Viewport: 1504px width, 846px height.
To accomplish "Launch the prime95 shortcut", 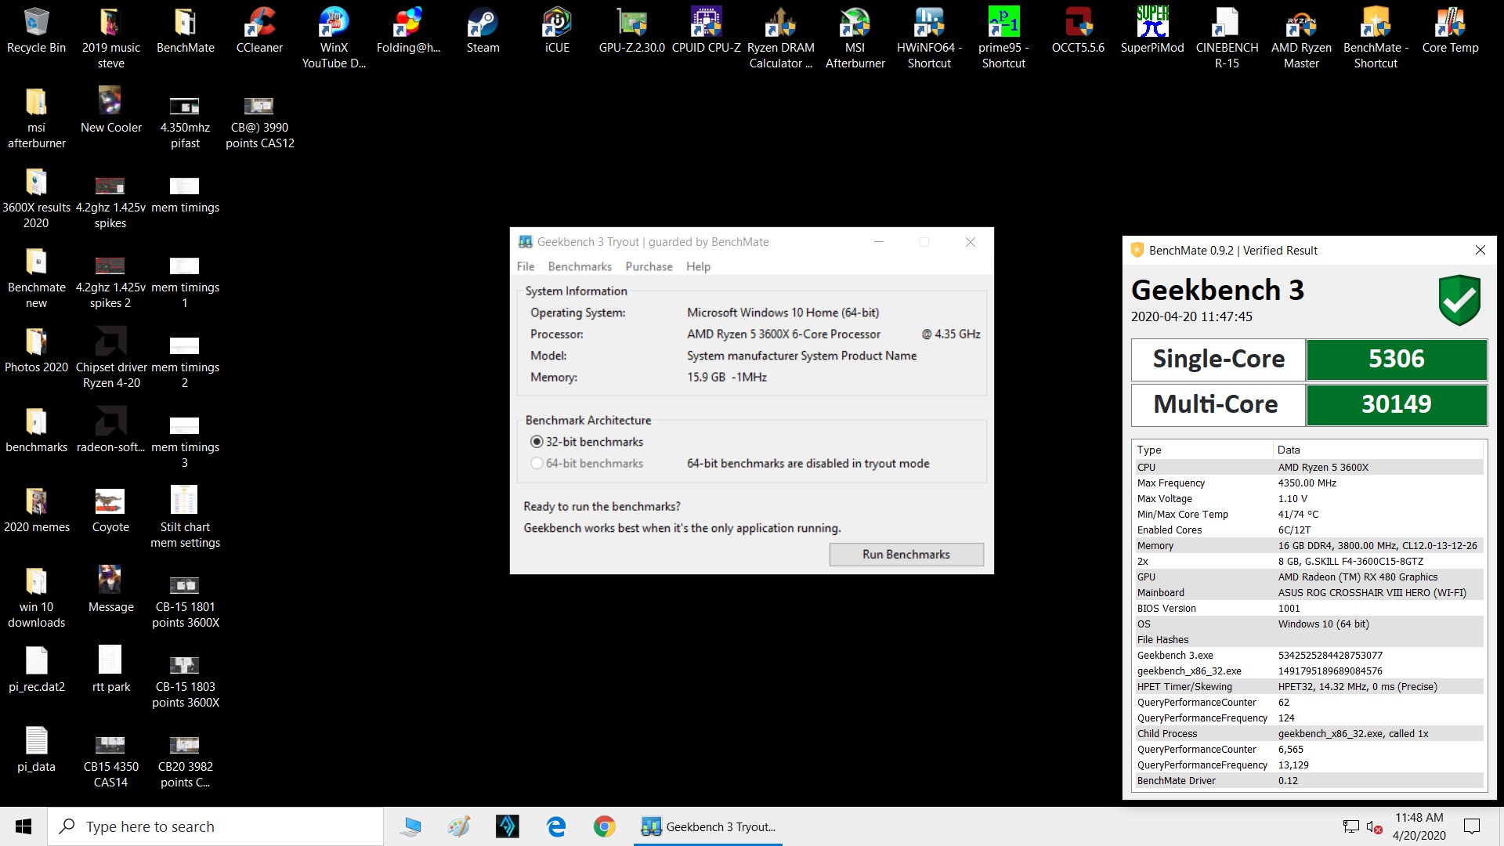I will (x=1003, y=38).
